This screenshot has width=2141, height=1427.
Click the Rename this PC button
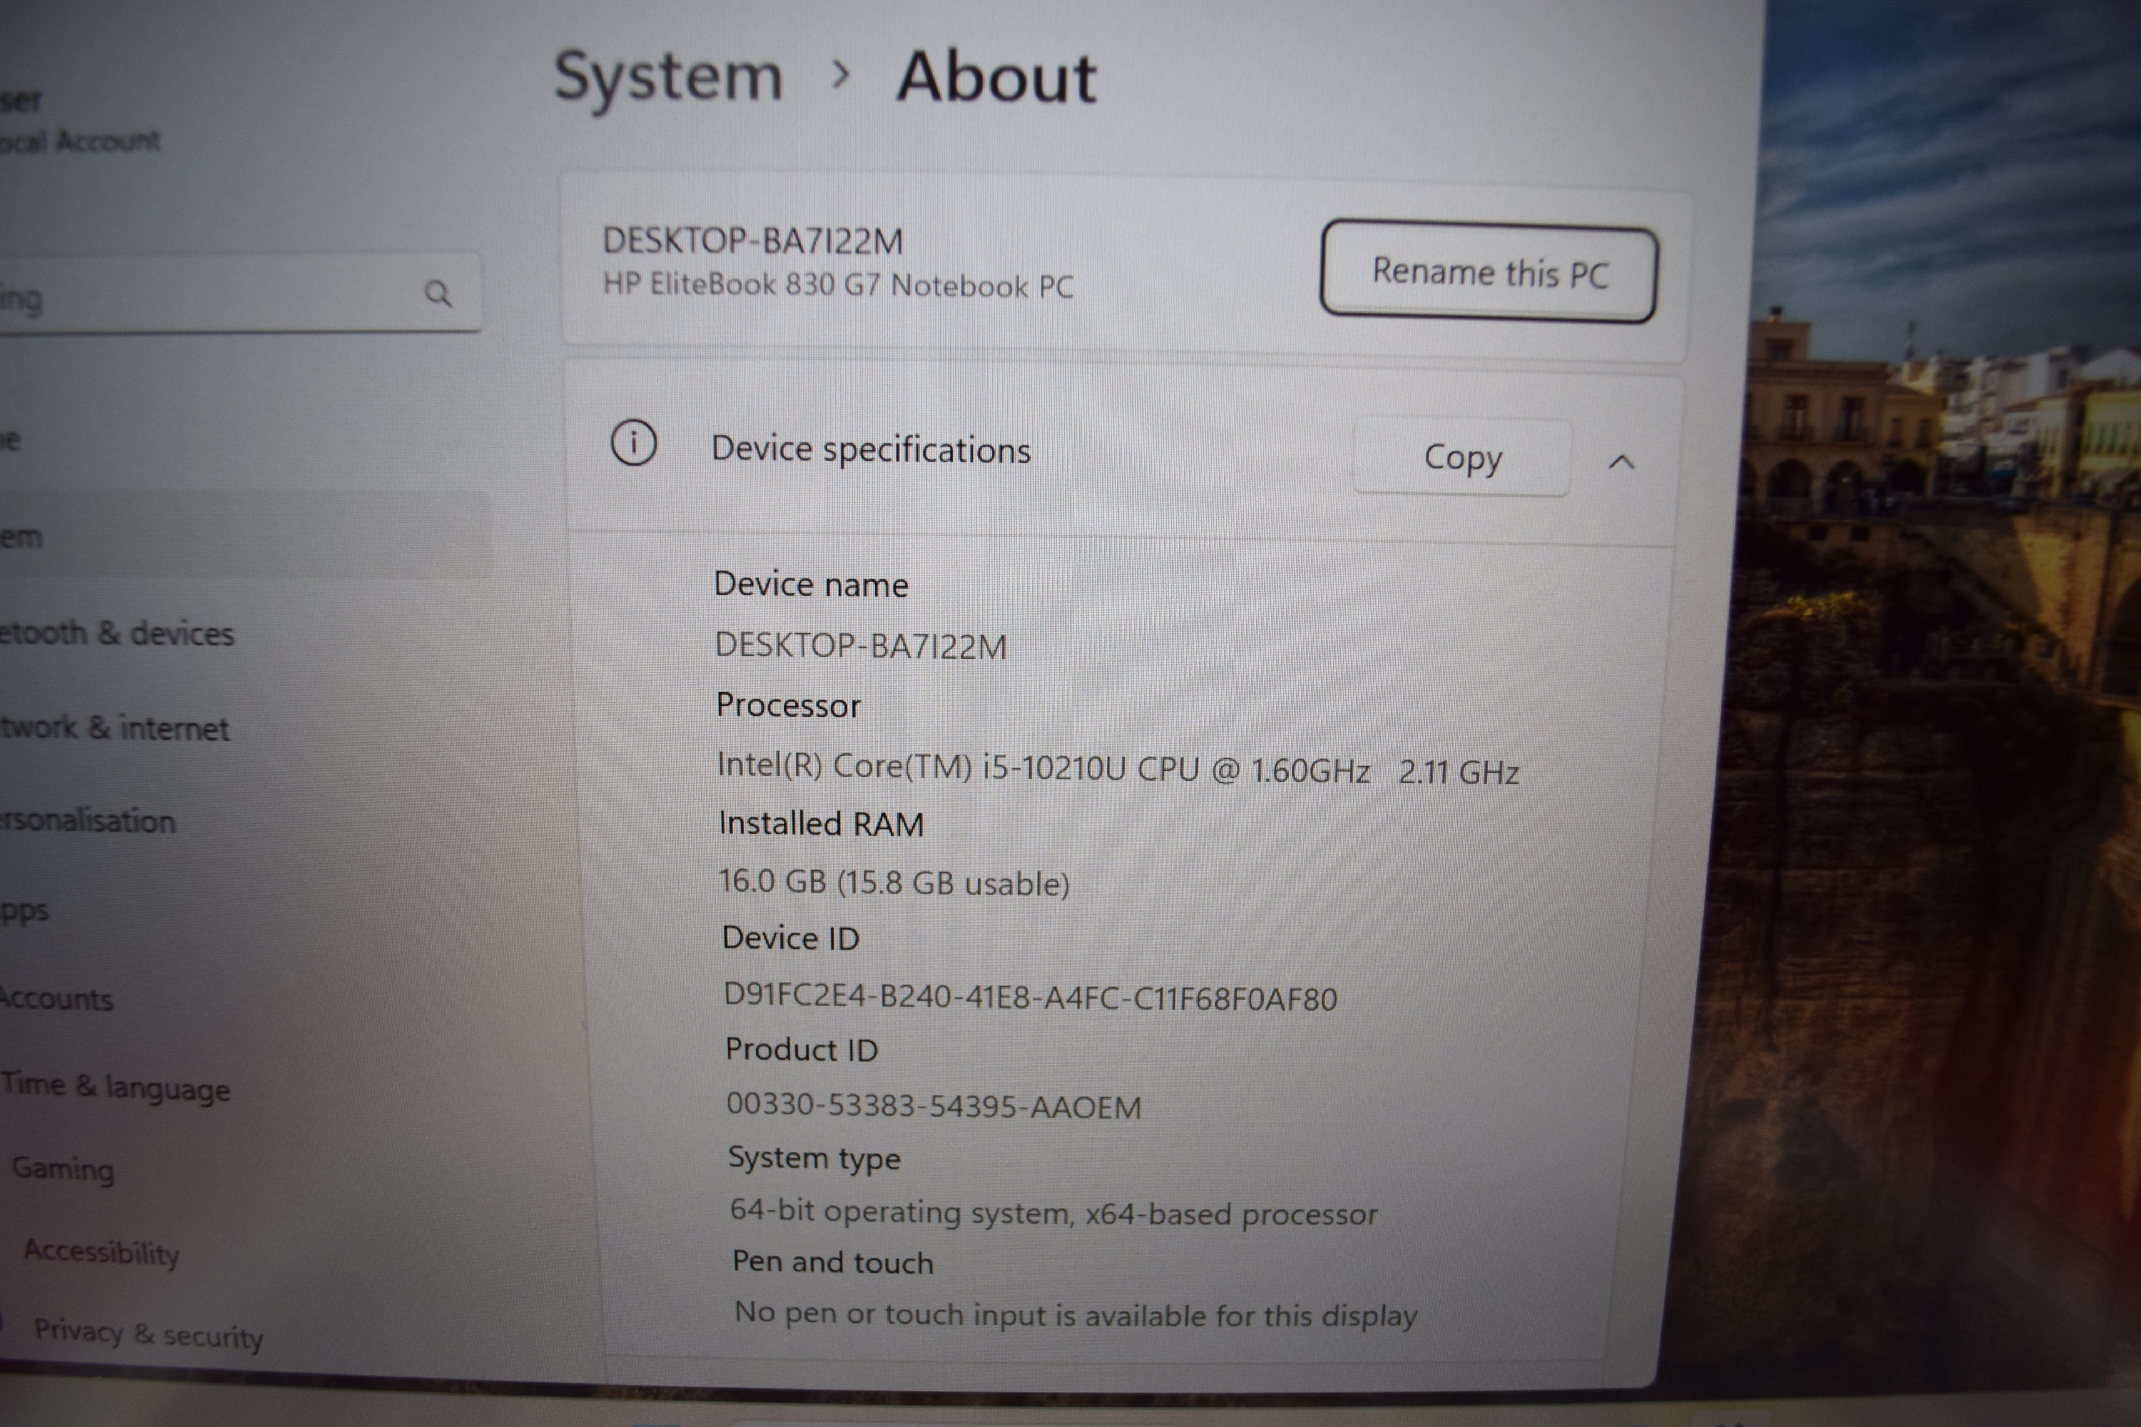(1488, 272)
